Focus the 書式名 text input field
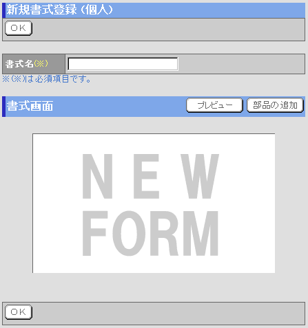The height and width of the screenshot is (328, 308). point(123,64)
